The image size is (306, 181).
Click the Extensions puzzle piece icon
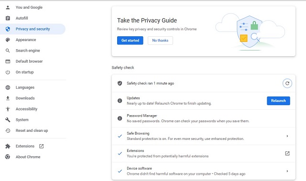click(x=8, y=146)
